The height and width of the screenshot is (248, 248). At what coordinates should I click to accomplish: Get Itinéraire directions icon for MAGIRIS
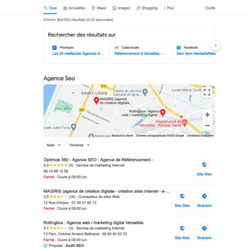click(204, 196)
